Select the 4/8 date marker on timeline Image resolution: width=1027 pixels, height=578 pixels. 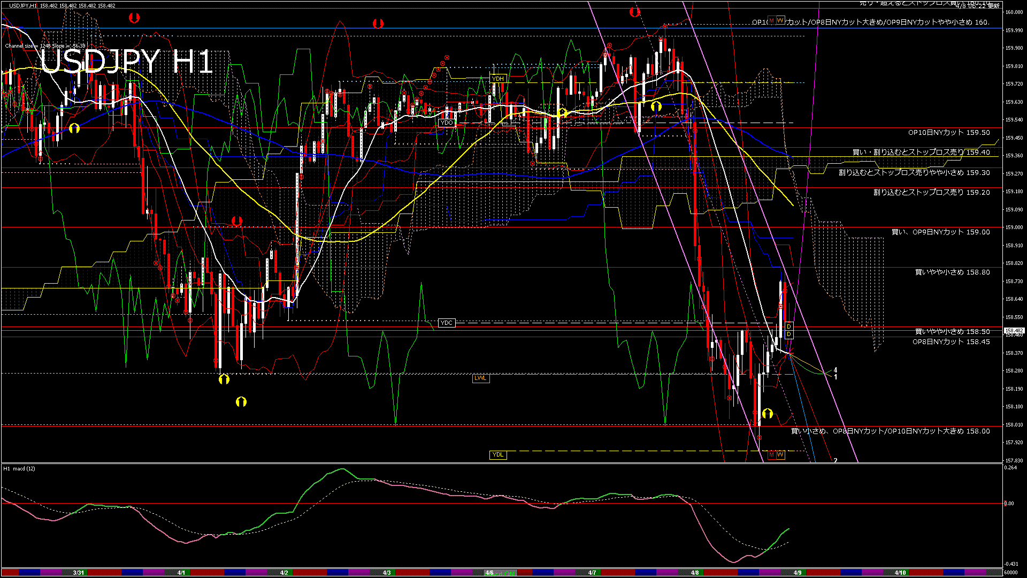694,573
